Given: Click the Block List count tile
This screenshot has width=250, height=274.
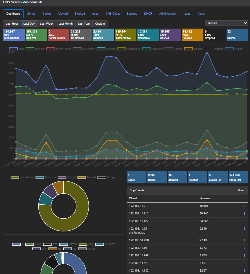Looking at the screenshot, I should (x=238, y=177).
